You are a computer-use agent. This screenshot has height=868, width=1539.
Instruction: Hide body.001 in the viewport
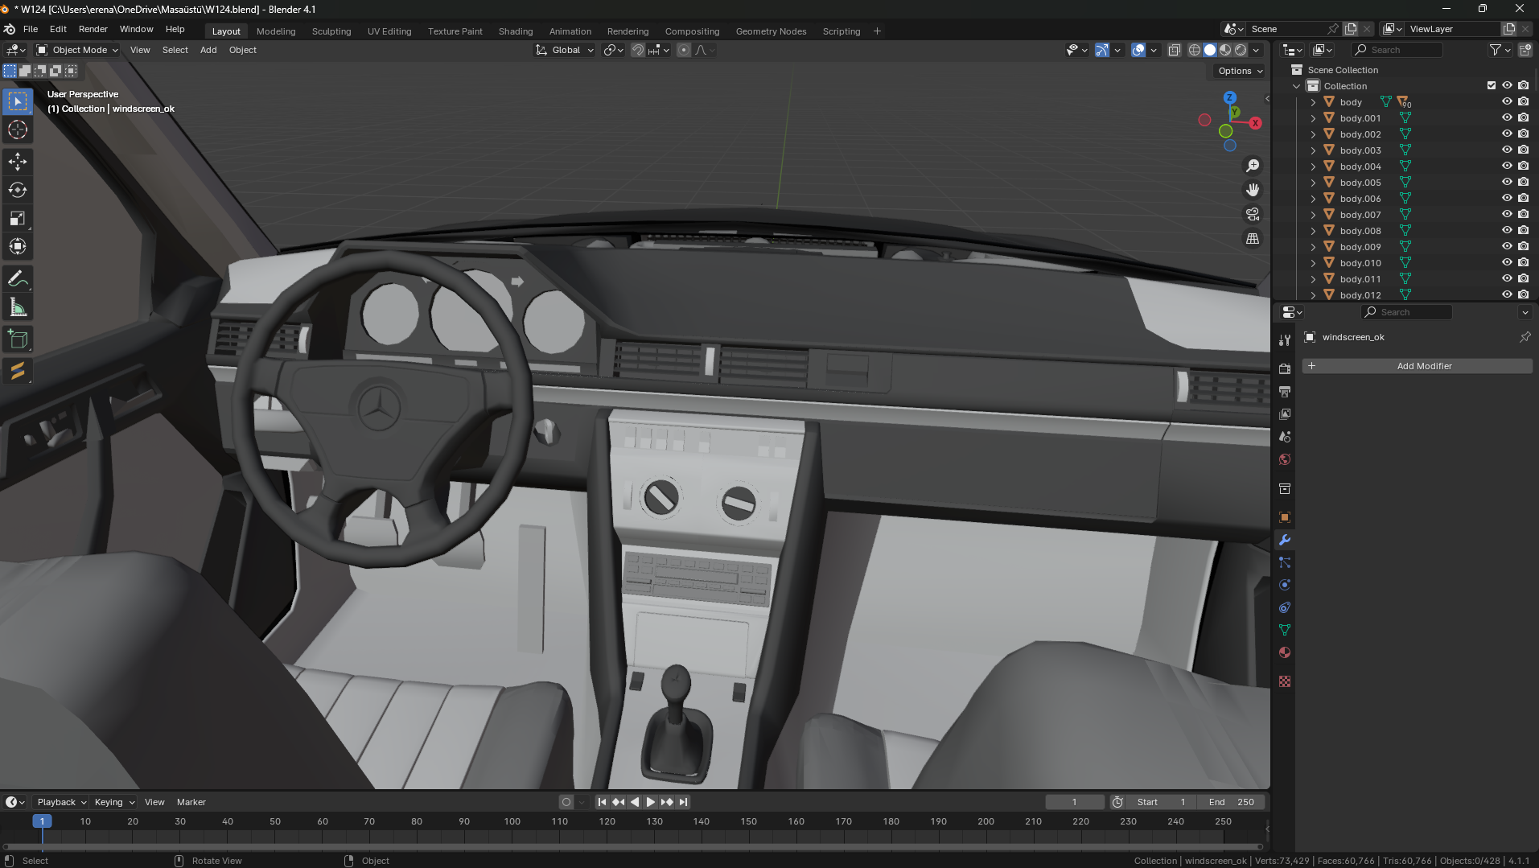[x=1507, y=118]
